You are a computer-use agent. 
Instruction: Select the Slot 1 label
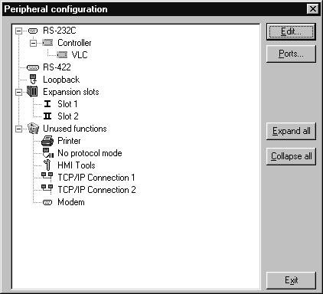point(67,104)
